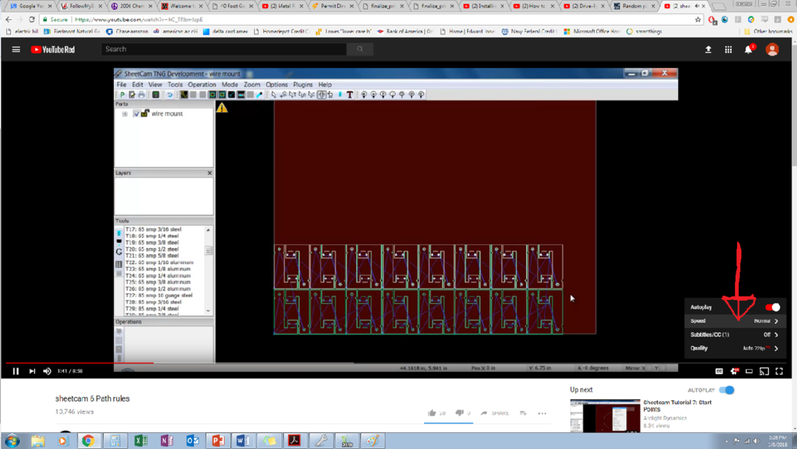Open the Subtitles/CC submenu
This screenshot has width=797, height=449.
pyautogui.click(x=733, y=335)
